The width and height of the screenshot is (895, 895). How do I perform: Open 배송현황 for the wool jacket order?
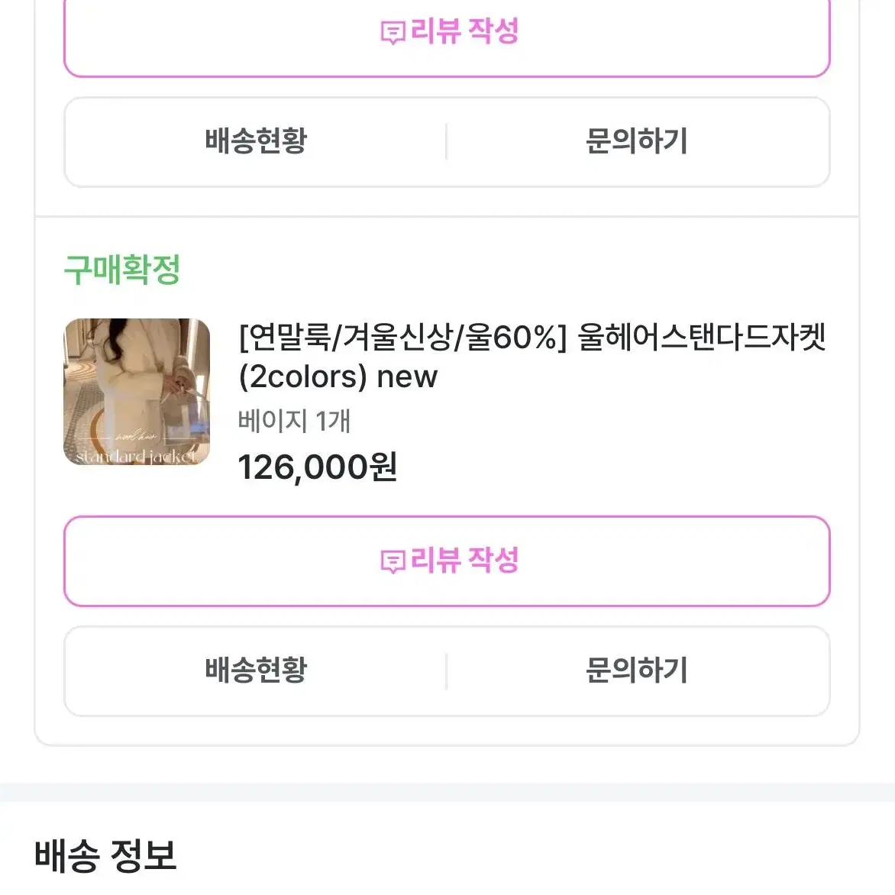point(256,670)
